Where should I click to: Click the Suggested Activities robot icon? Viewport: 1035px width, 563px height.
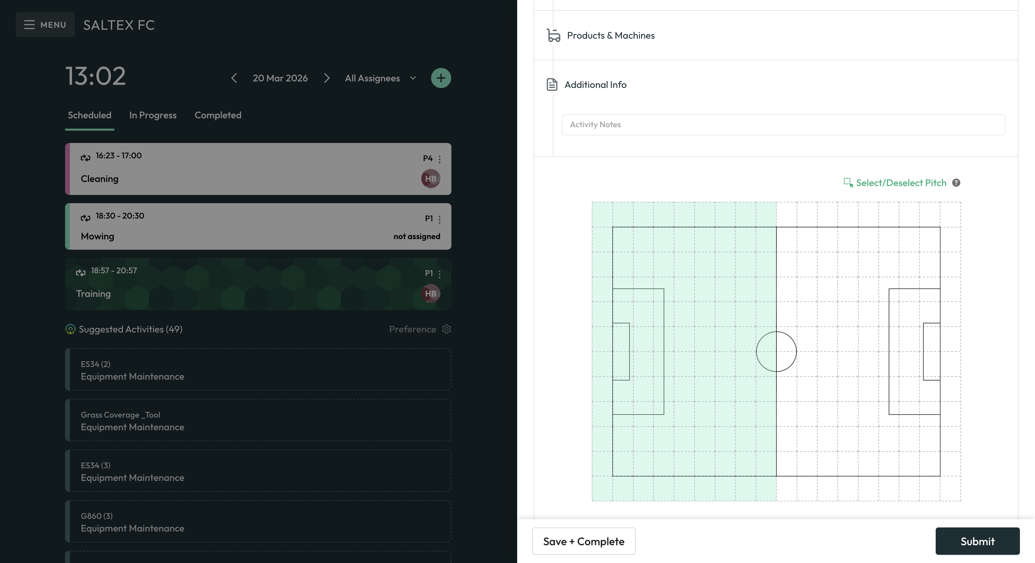point(70,329)
